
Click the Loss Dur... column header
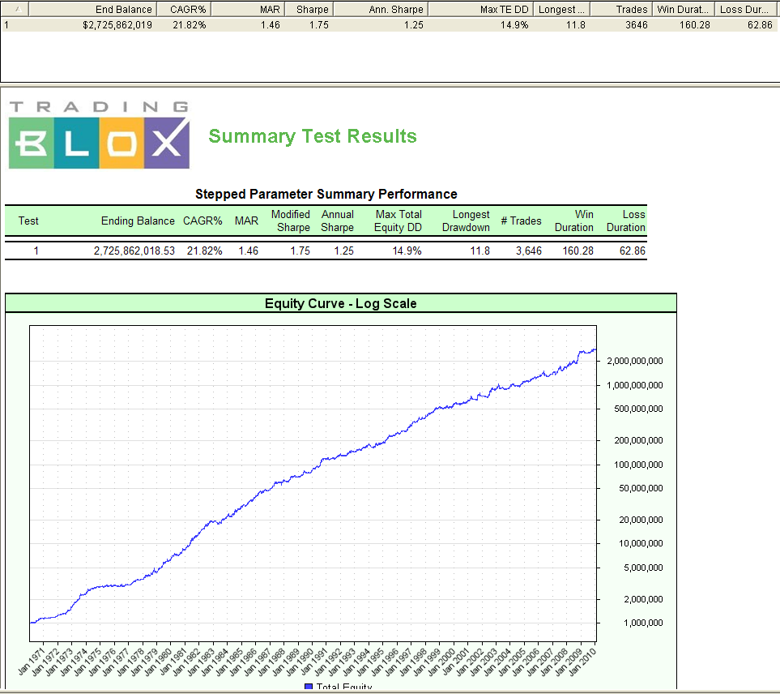click(x=745, y=10)
